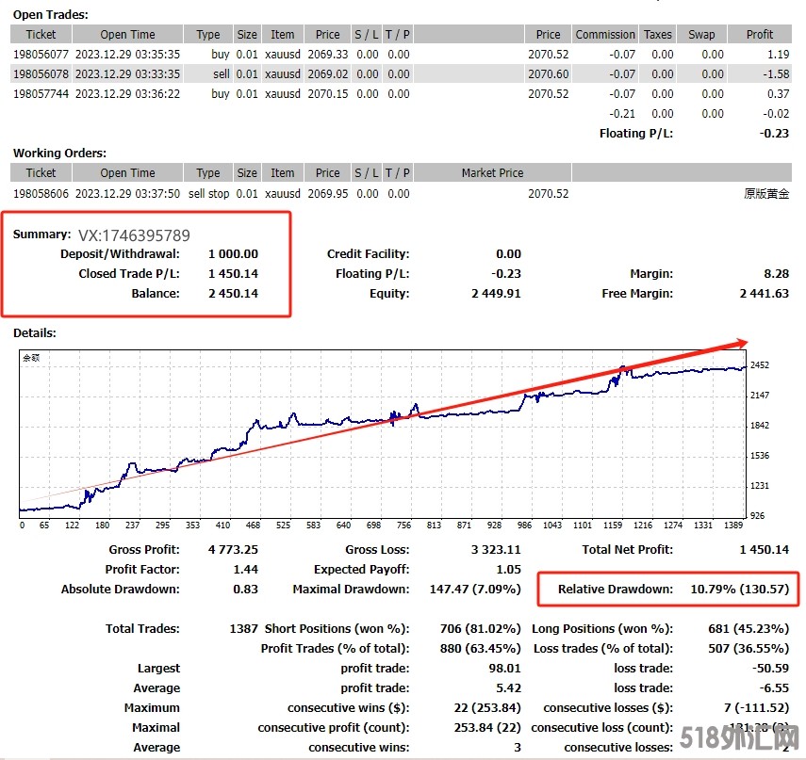Click the Absolute Drawdown value 0.83
Viewport: 806px width, 760px height.
tap(246, 590)
